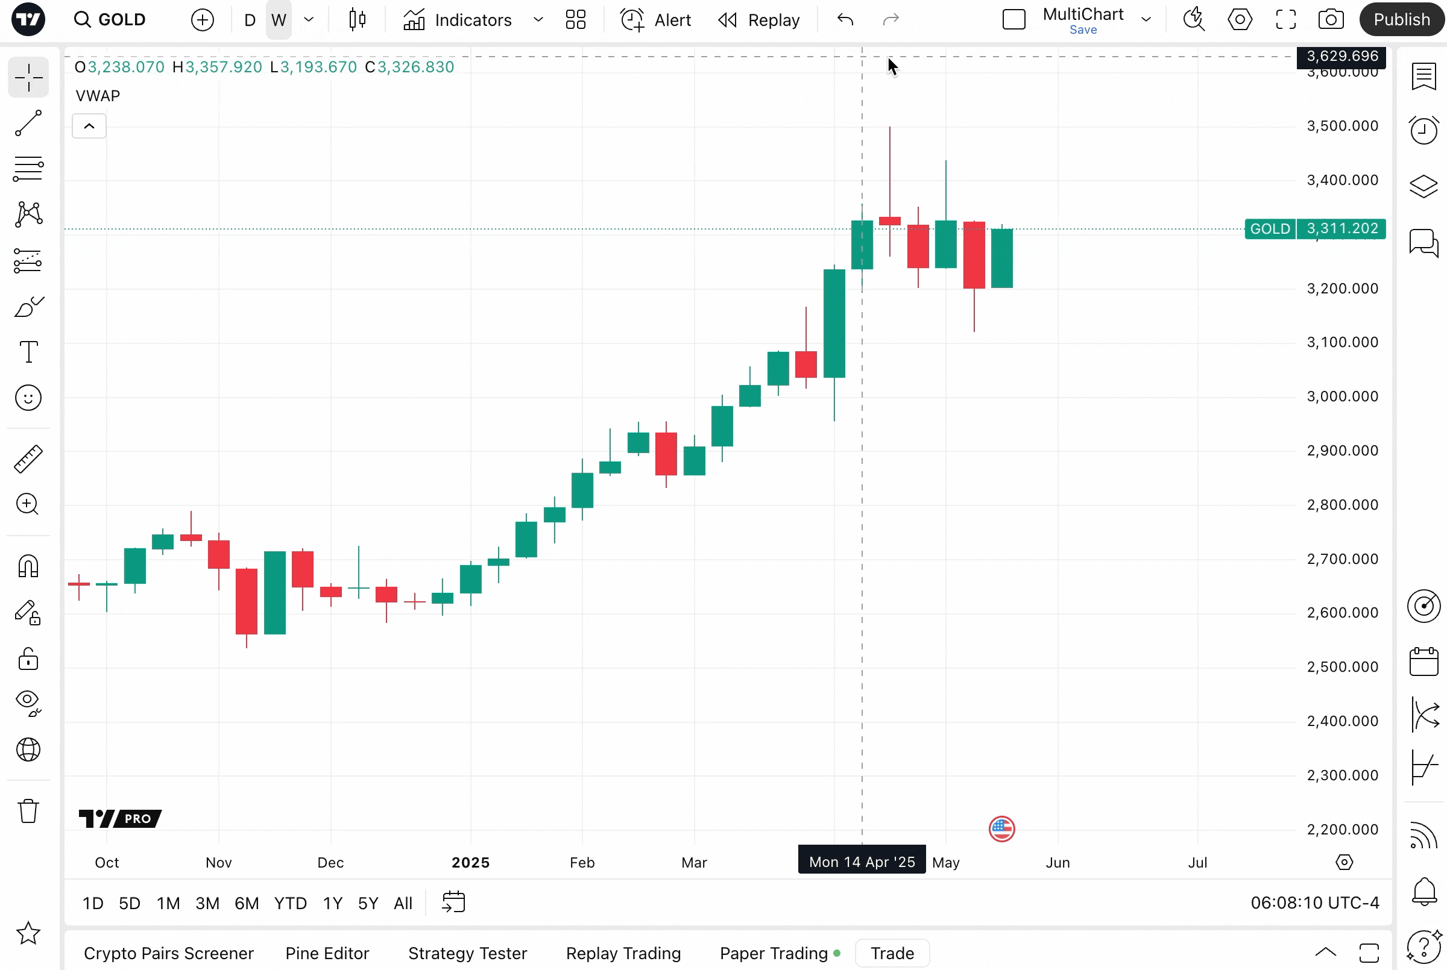The image size is (1447, 970).
Task: Click the trash can remove drawings icon
Action: click(x=28, y=811)
